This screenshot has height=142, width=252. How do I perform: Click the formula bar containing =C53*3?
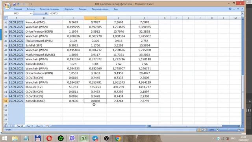pos(145,13)
